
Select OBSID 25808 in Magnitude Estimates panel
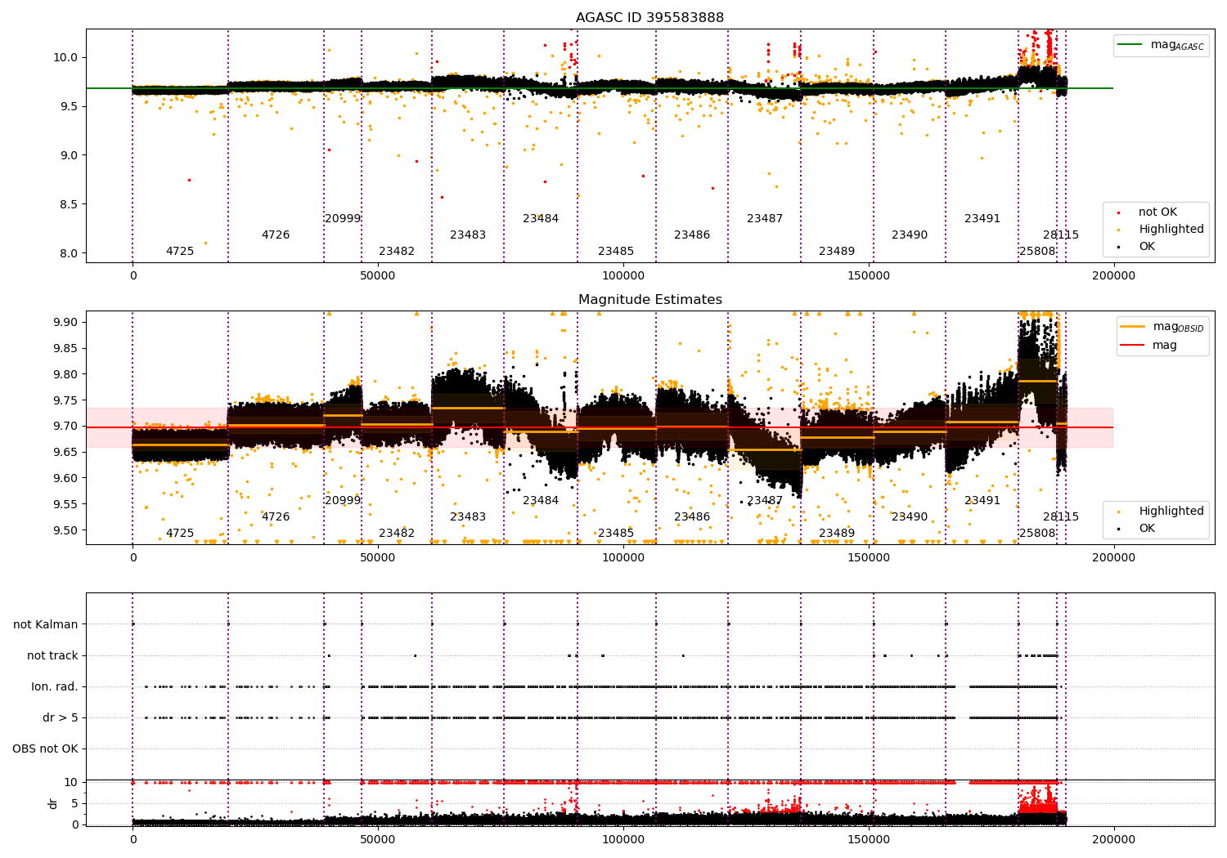point(1037,533)
